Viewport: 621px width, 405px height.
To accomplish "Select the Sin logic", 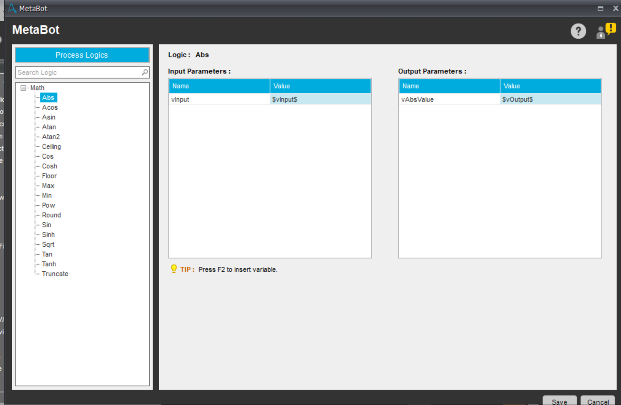I will [47, 225].
